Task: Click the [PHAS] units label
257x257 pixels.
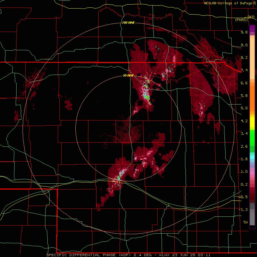Action: [x=241, y=20]
